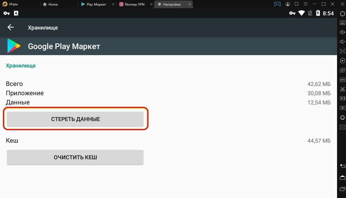Go back using the arrow next to Хранилище

11,27
